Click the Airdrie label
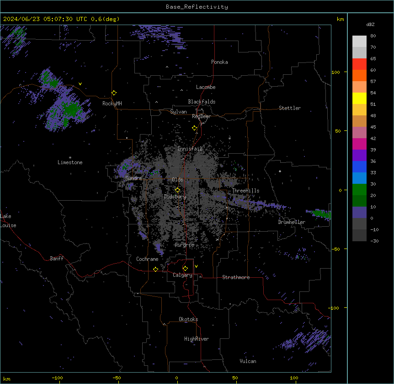394x384 pixels. tap(185, 245)
